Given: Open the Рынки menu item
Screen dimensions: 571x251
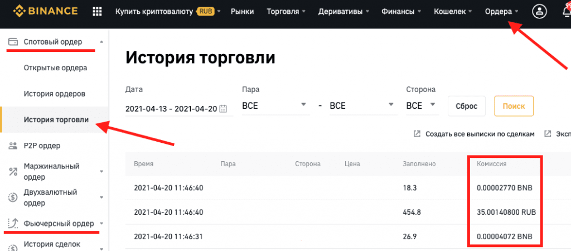Looking at the screenshot, I should (241, 11).
